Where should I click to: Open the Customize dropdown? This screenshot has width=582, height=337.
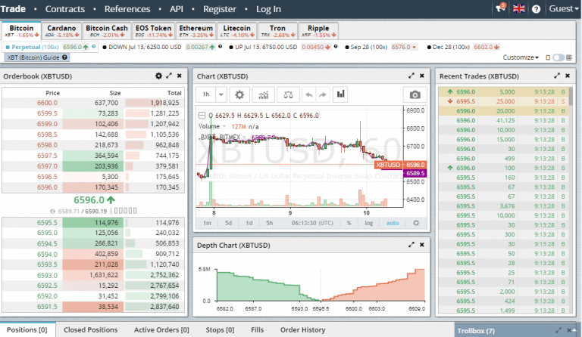tap(521, 57)
